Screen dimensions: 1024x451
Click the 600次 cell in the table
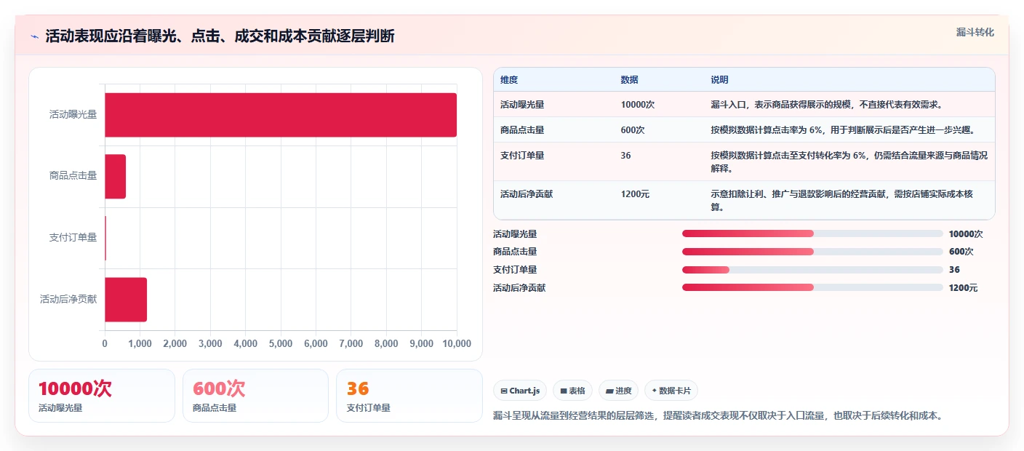tap(633, 129)
